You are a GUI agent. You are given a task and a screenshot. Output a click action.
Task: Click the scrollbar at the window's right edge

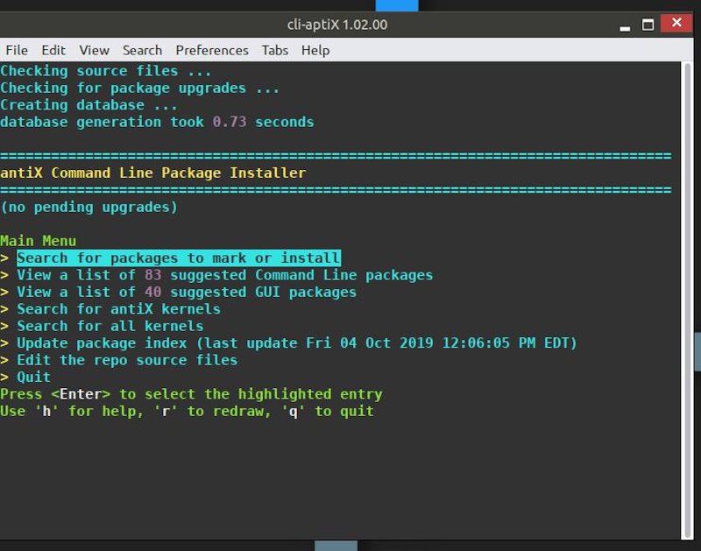point(688,263)
